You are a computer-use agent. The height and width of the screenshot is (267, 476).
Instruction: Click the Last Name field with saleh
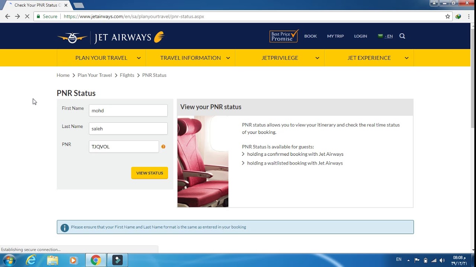pos(128,129)
